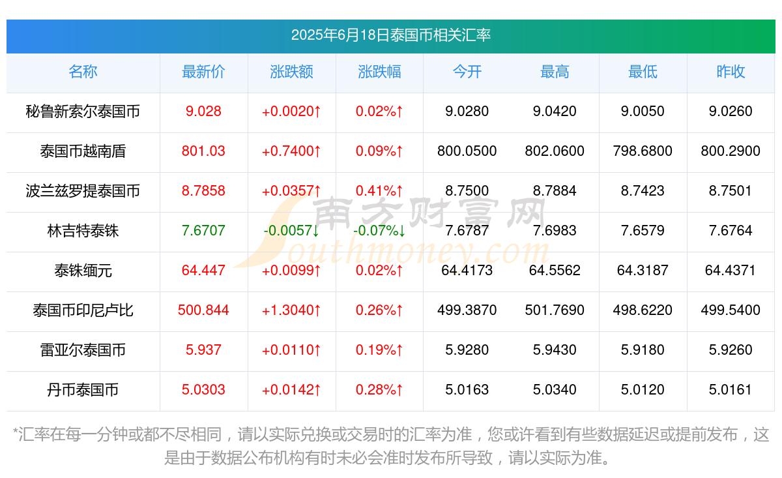782x478 pixels.
Task: Click previous close 9.0260
Action: pos(731,112)
